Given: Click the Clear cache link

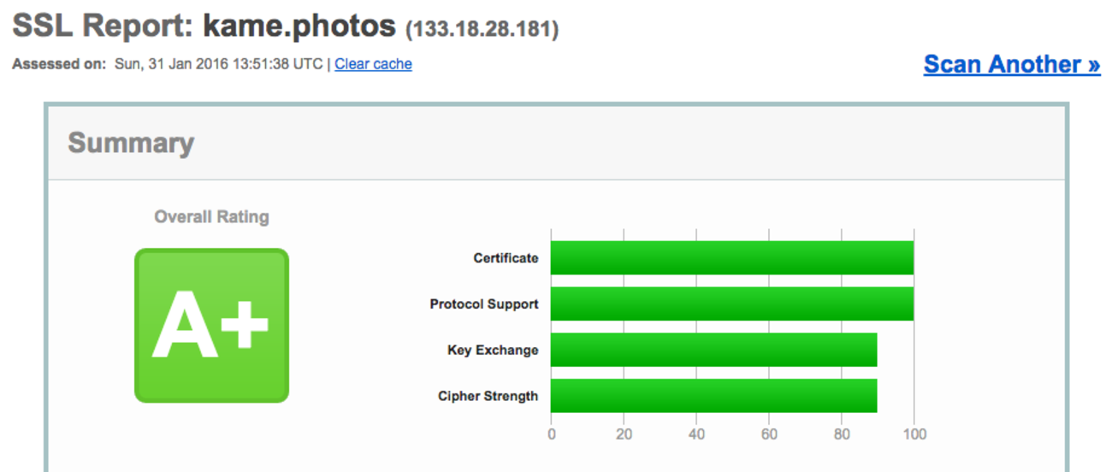Looking at the screenshot, I should pyautogui.click(x=373, y=64).
